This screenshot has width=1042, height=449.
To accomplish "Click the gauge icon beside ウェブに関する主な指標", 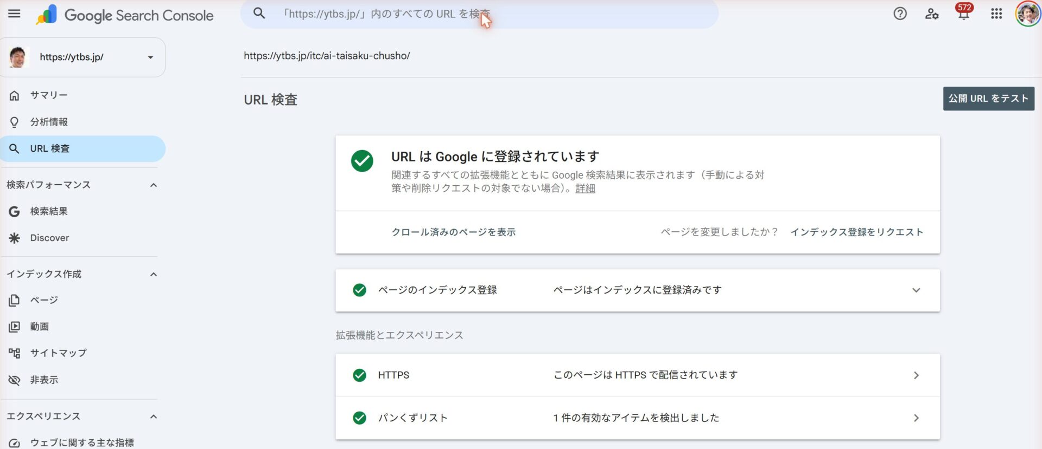I will coord(14,443).
